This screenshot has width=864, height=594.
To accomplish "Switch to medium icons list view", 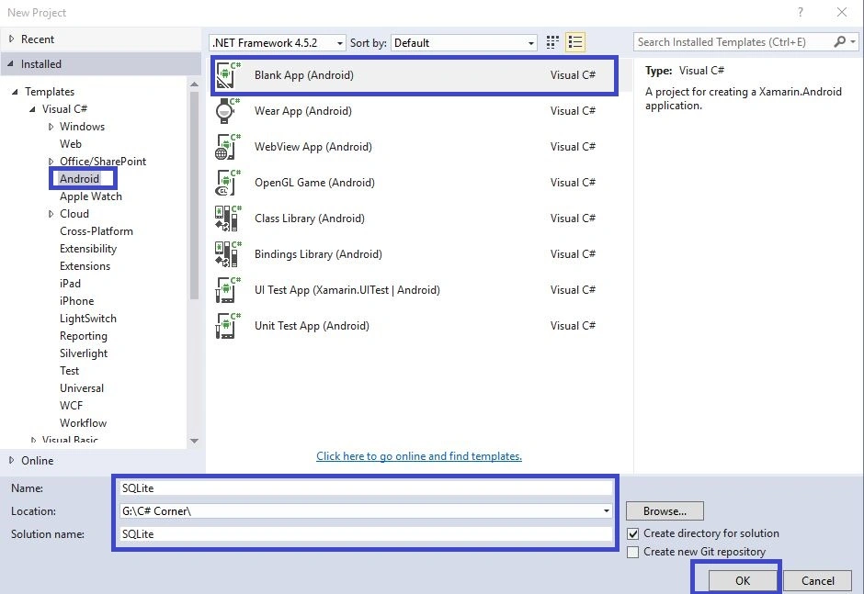I will pos(575,42).
